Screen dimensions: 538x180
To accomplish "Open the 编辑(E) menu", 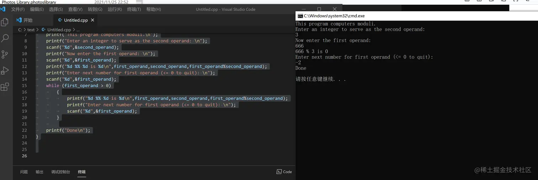I will click(x=37, y=9).
